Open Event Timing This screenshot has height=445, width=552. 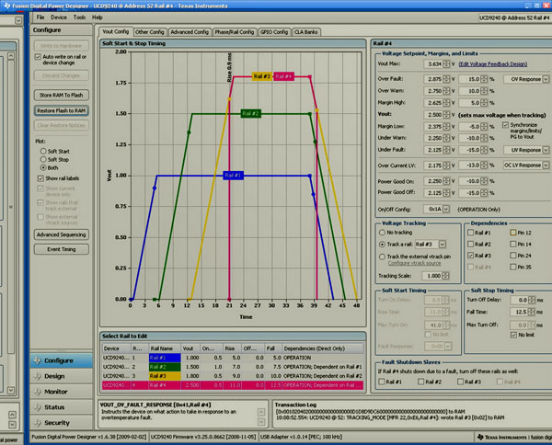(x=62, y=249)
